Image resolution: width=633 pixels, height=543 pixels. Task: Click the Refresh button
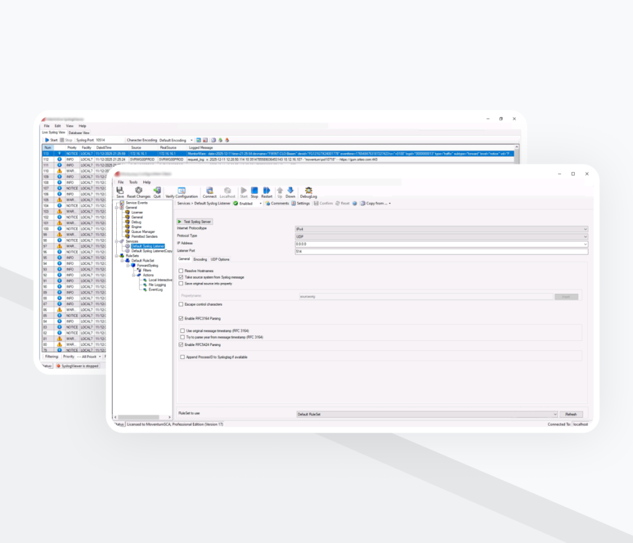tap(570, 415)
